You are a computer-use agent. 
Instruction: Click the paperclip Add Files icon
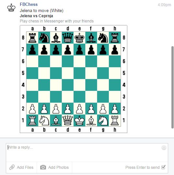coord(12,167)
